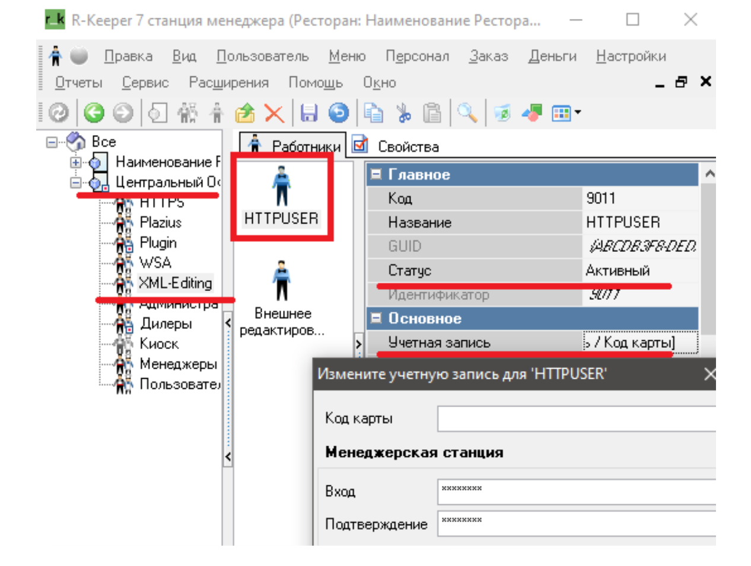
Task: Select the Plugin role in tree
Action: coord(158,242)
